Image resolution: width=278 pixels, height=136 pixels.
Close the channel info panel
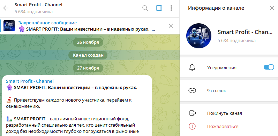coord(272,8)
